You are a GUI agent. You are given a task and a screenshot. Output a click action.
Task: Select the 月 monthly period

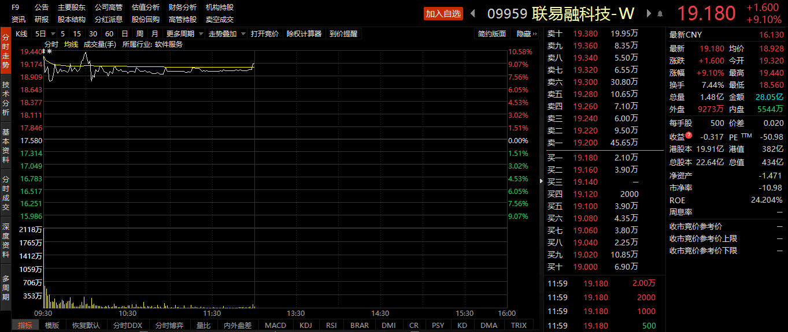[x=154, y=34]
